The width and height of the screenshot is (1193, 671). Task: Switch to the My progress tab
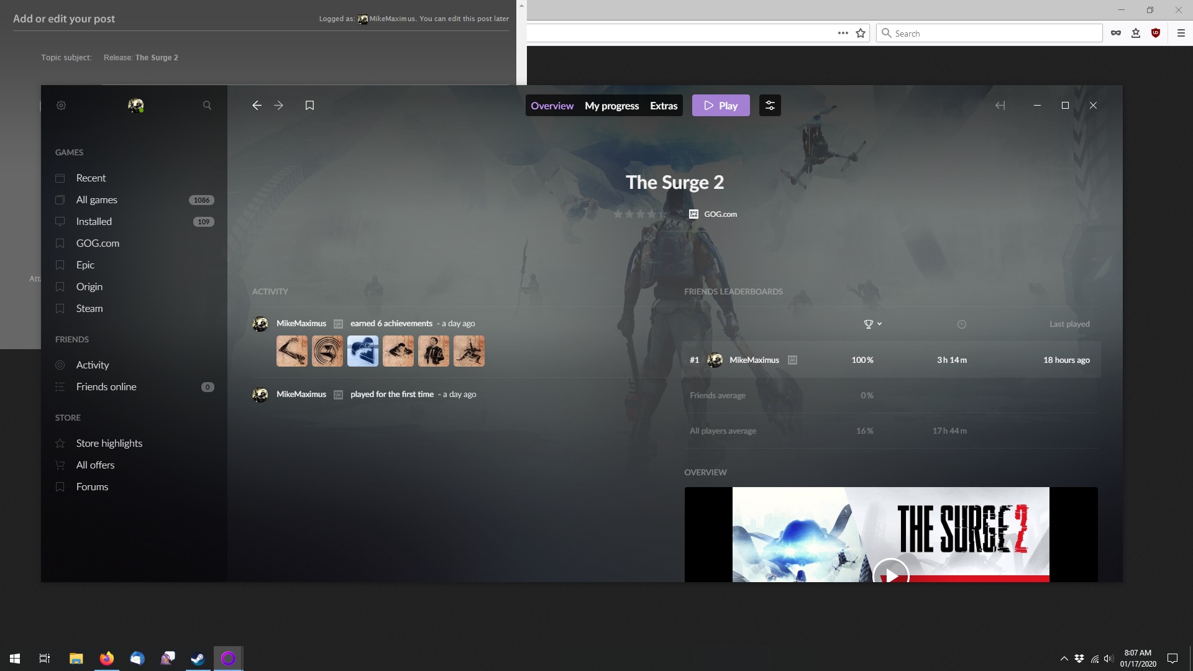click(611, 106)
